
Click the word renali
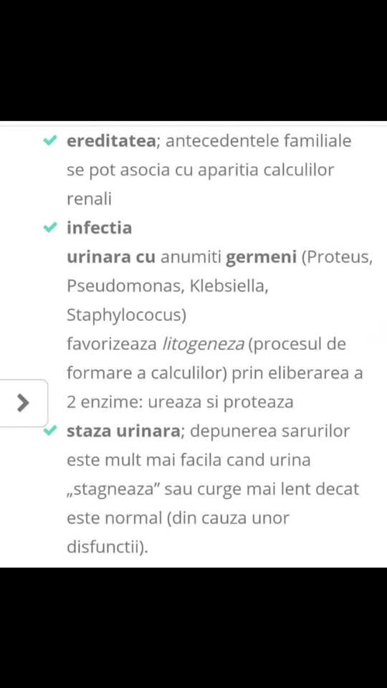(x=89, y=199)
